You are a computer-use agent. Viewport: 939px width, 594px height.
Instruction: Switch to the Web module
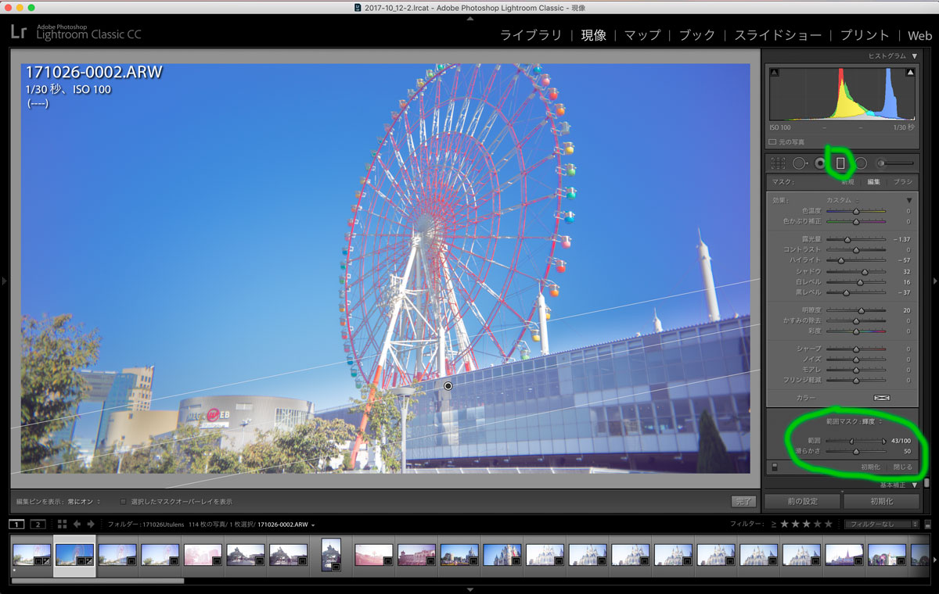click(920, 35)
